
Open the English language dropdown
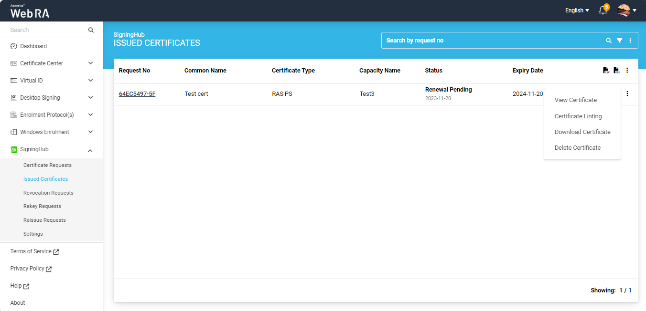pos(577,10)
